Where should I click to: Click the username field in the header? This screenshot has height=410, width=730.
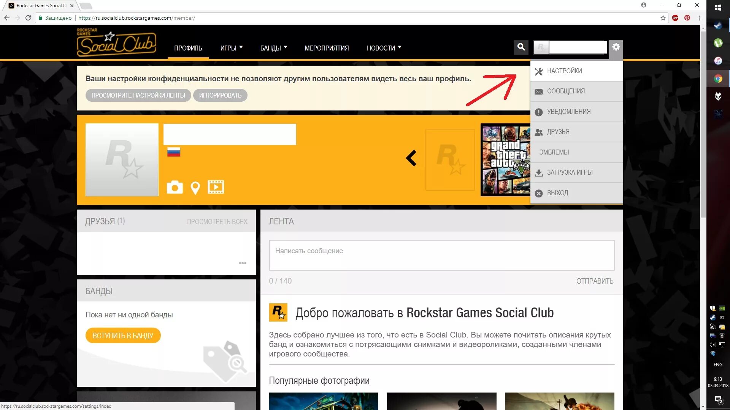pos(578,47)
